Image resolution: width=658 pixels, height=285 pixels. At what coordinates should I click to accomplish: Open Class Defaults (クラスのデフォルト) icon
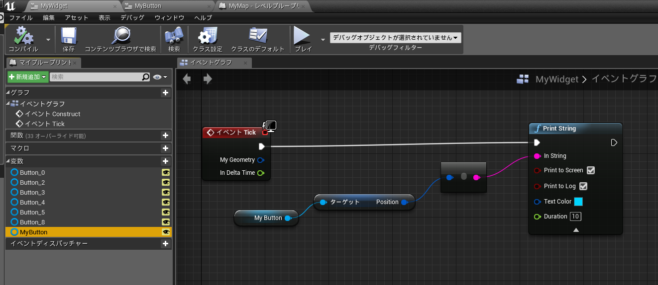[x=258, y=36]
